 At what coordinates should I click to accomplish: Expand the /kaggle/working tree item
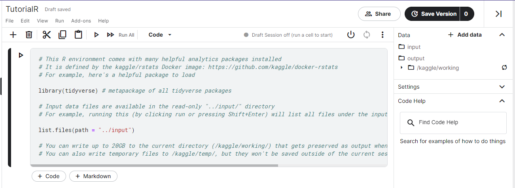(x=401, y=68)
